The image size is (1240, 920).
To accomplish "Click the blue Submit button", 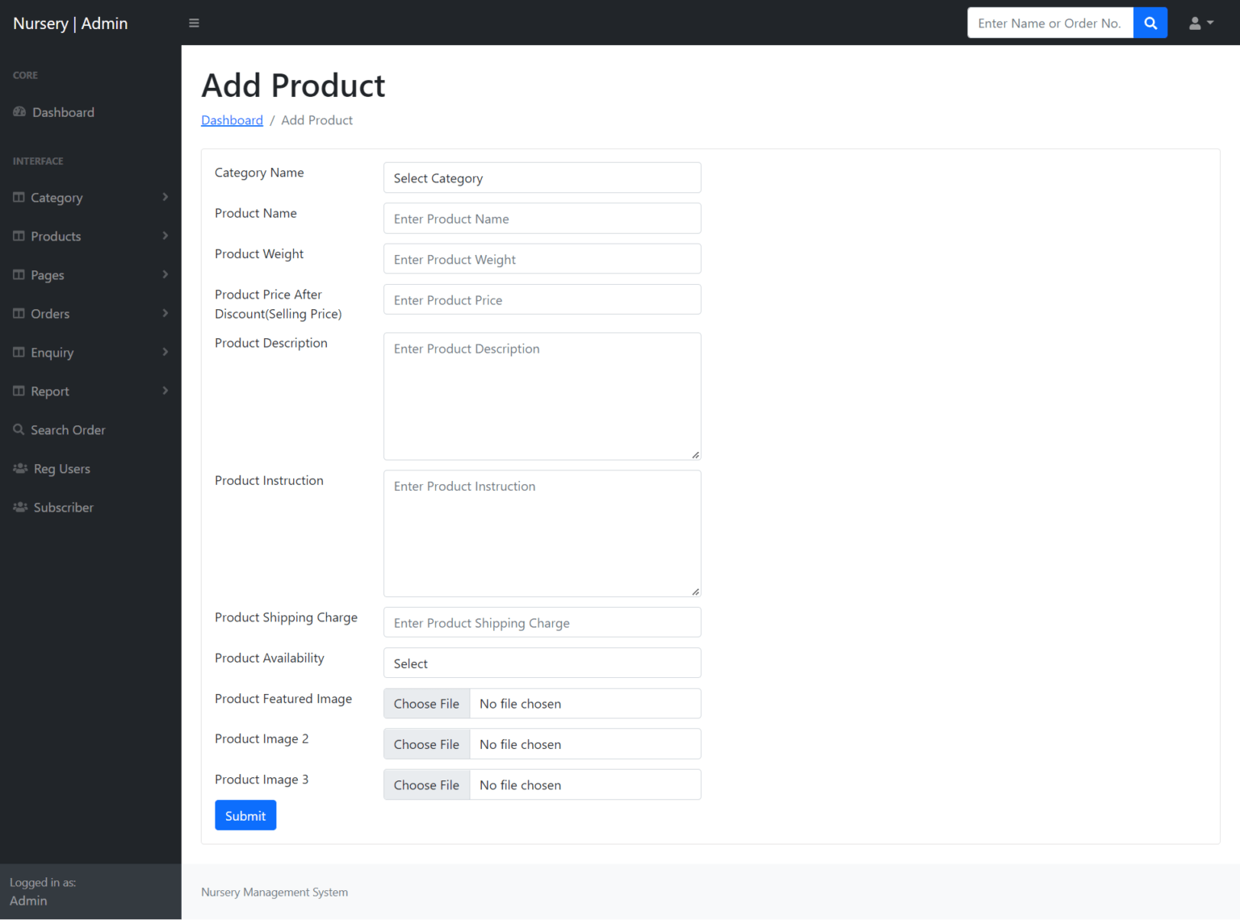I will [x=245, y=816].
